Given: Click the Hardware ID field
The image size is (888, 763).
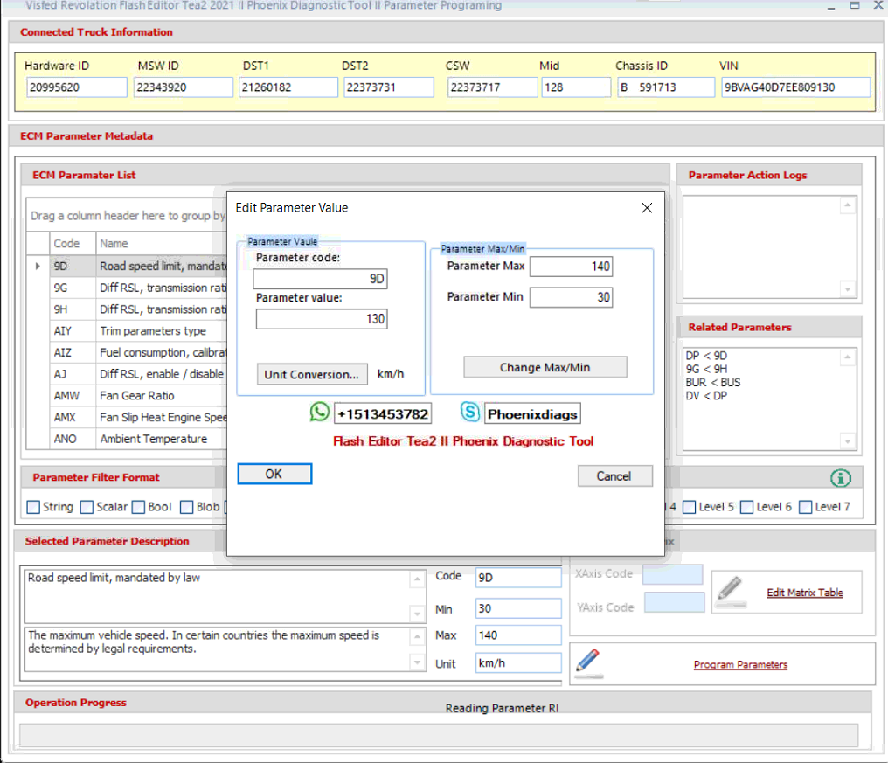Looking at the screenshot, I should 76,87.
